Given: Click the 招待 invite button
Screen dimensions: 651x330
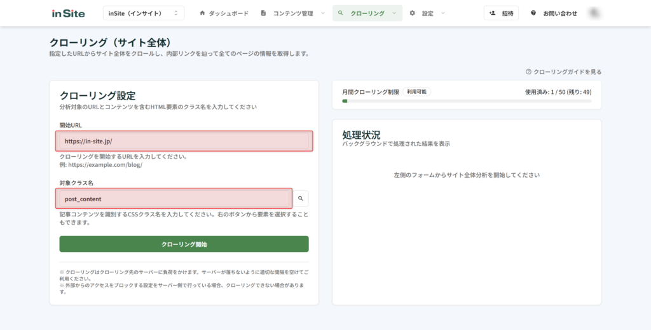Looking at the screenshot, I should pos(501,13).
